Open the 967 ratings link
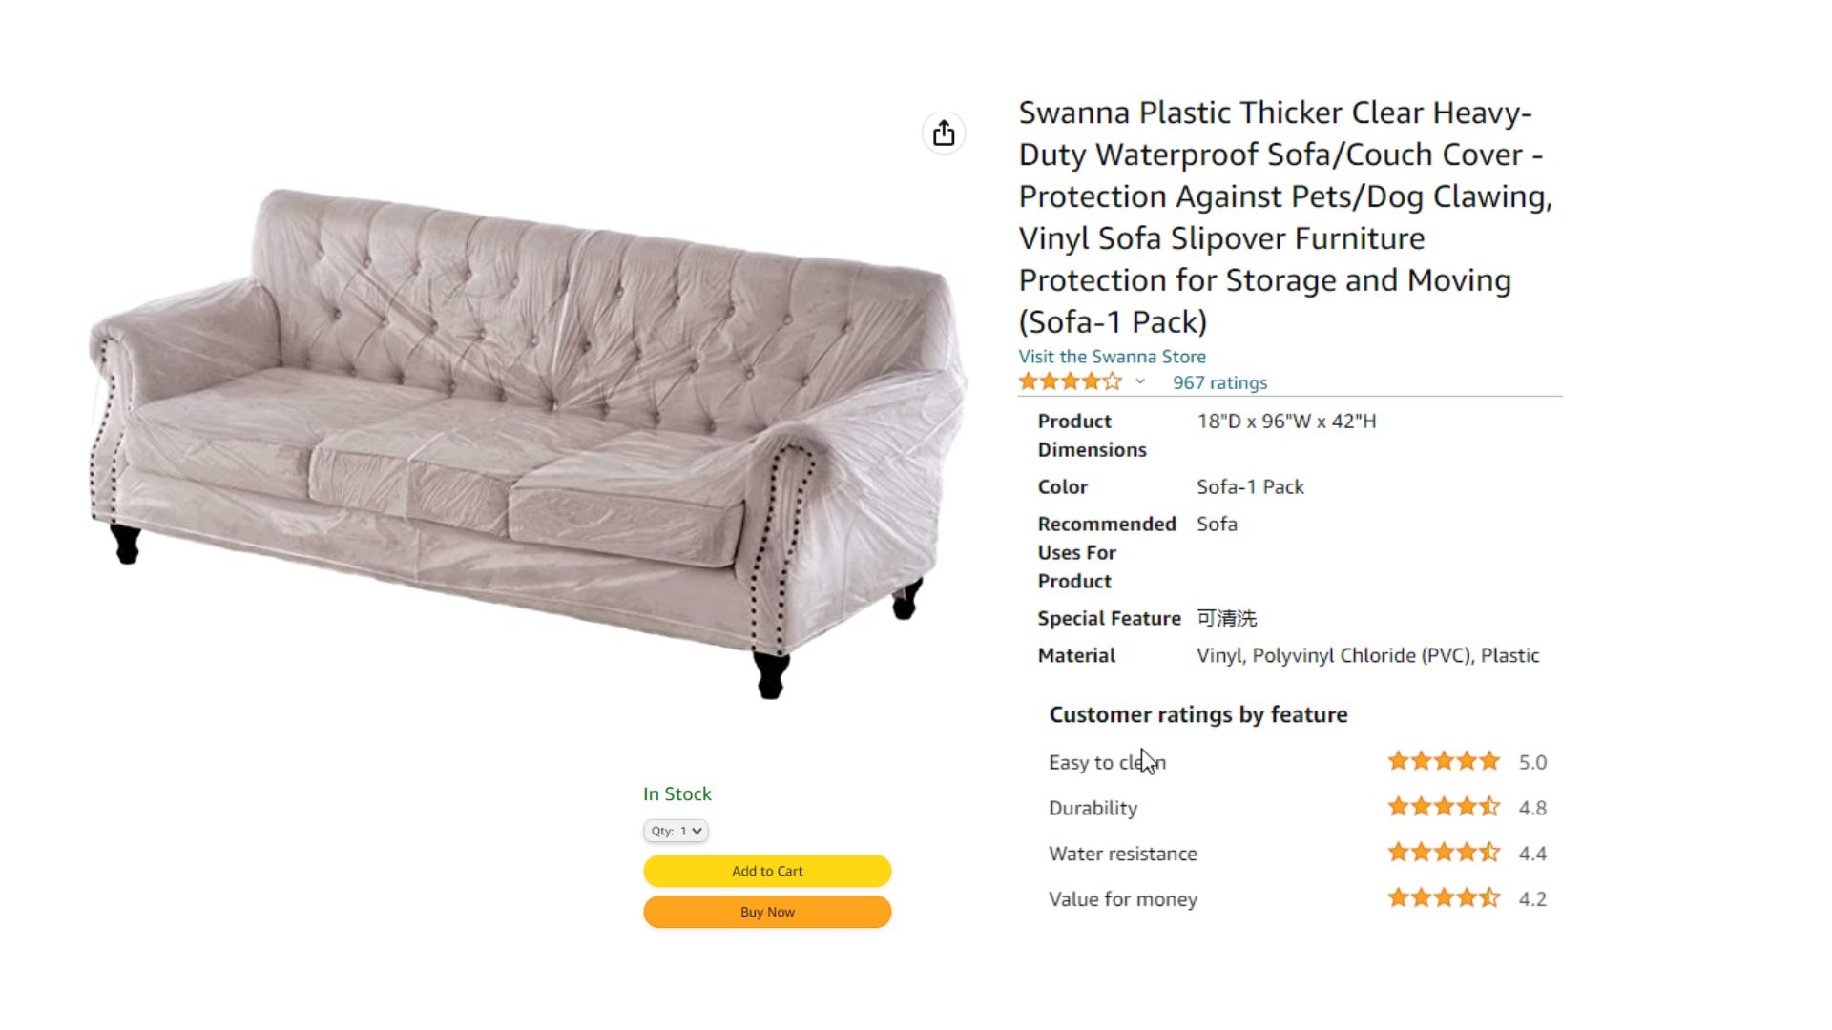 [x=1219, y=382]
